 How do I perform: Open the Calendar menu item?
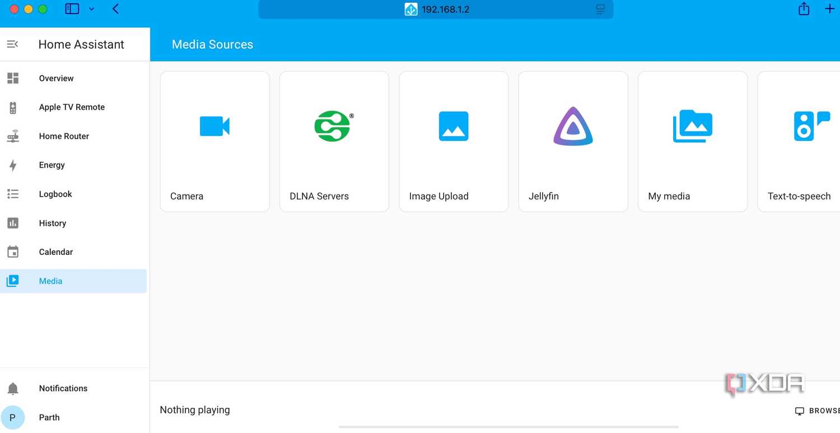73,252
